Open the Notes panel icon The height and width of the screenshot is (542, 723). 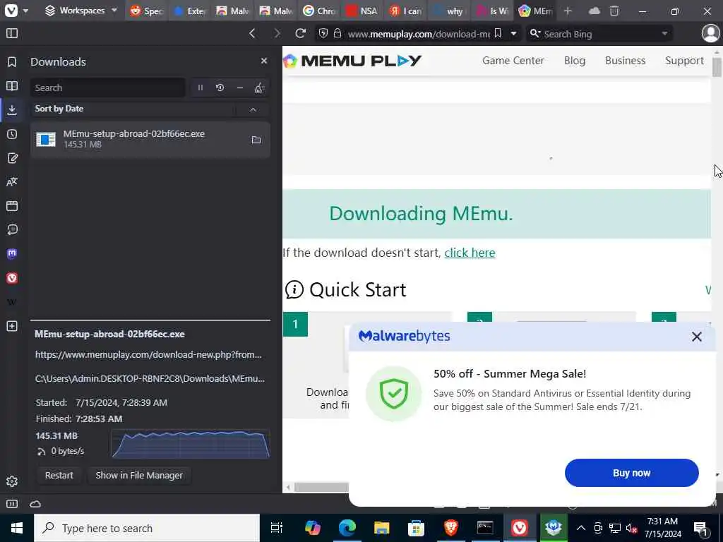coord(12,158)
